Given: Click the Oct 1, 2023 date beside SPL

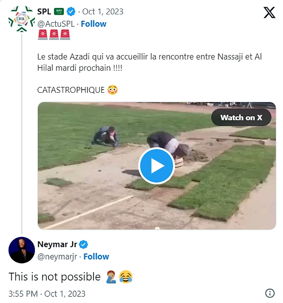Looking at the screenshot, I should (x=103, y=12).
